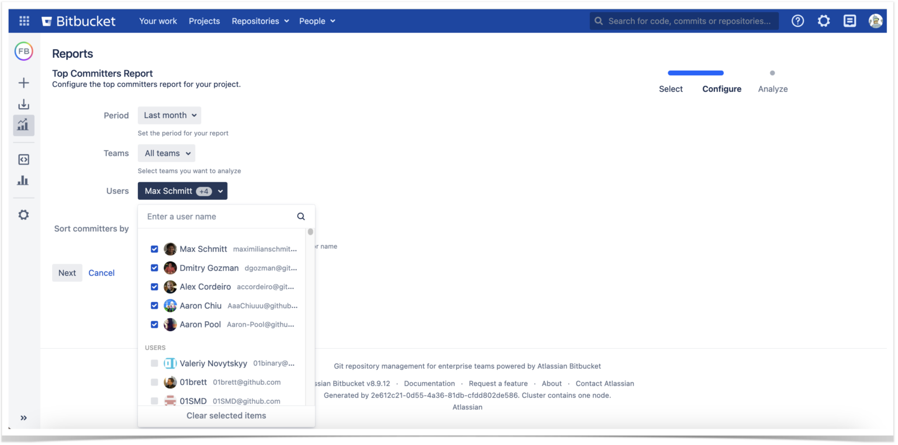Click the Next button

pyautogui.click(x=67, y=273)
